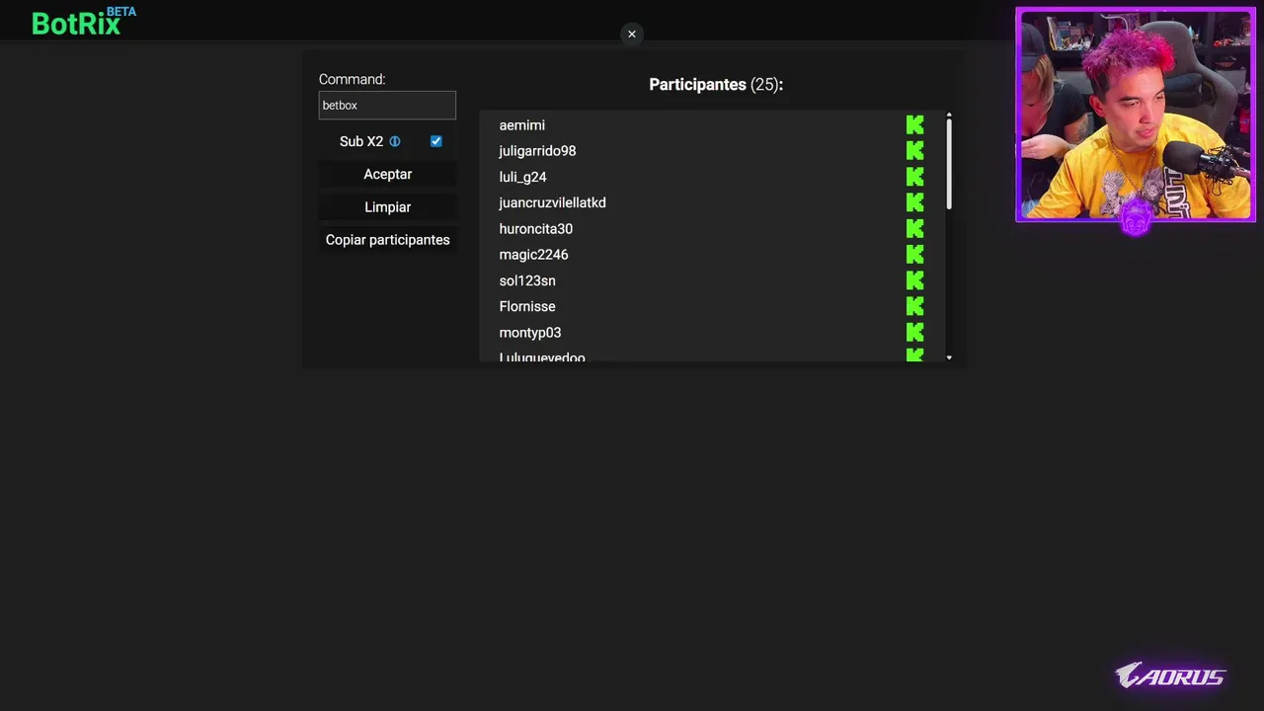Click Copiar participantes button
Image resolution: width=1264 pixels, height=711 pixels.
[x=387, y=240]
